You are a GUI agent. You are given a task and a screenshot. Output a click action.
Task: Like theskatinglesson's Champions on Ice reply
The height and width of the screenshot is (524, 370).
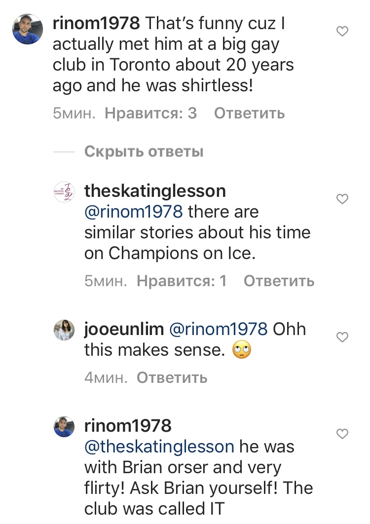(342, 199)
